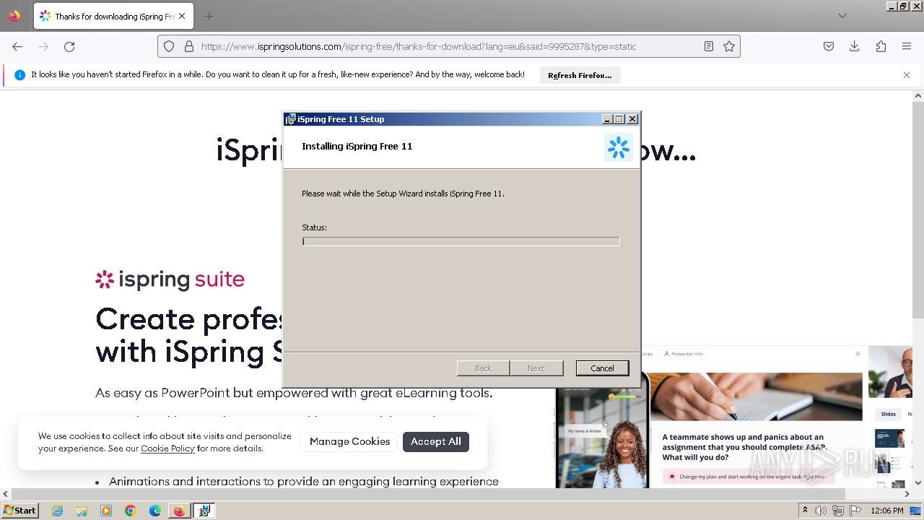
Task: Dismiss the Refresh Firefox notification bar
Action: coord(907,75)
